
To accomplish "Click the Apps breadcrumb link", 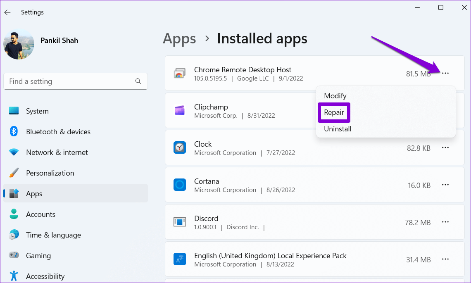I will tap(179, 39).
